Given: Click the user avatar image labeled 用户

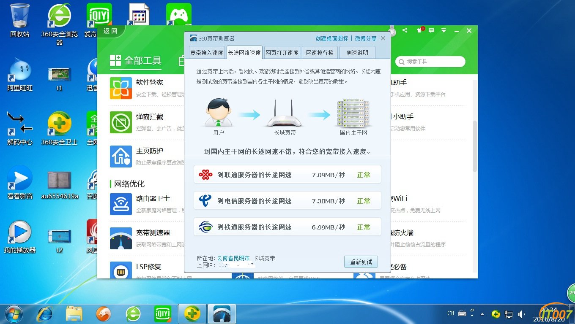Looking at the screenshot, I should click(x=219, y=113).
